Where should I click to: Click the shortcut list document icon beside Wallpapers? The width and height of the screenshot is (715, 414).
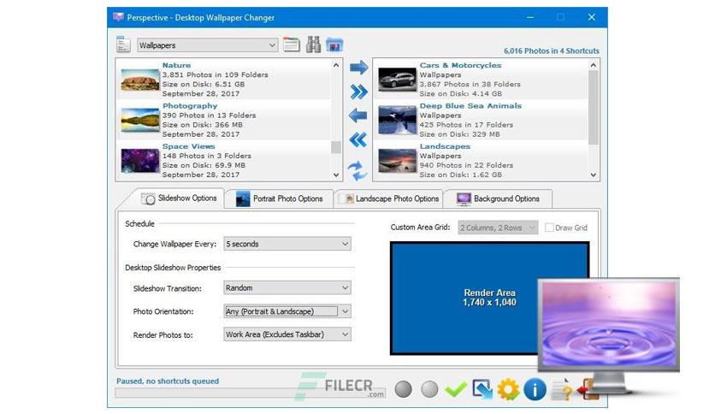tap(122, 44)
